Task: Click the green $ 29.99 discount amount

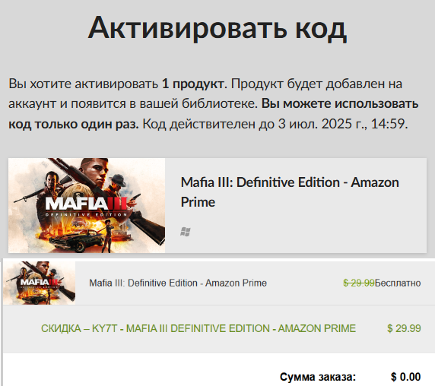Action: click(x=404, y=328)
